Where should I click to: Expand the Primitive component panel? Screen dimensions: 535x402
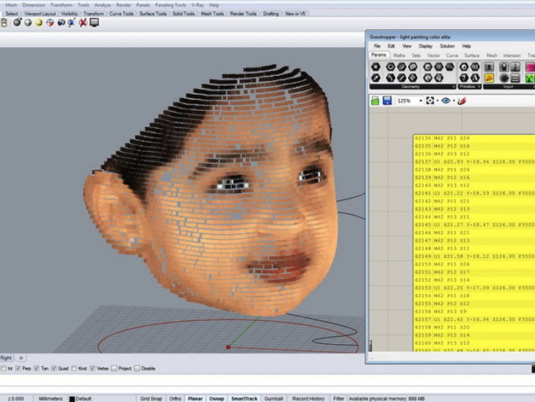click(480, 87)
